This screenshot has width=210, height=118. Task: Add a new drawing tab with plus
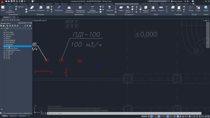click(18, 17)
